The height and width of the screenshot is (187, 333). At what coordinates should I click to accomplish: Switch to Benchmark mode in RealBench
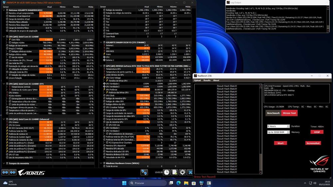(273, 113)
